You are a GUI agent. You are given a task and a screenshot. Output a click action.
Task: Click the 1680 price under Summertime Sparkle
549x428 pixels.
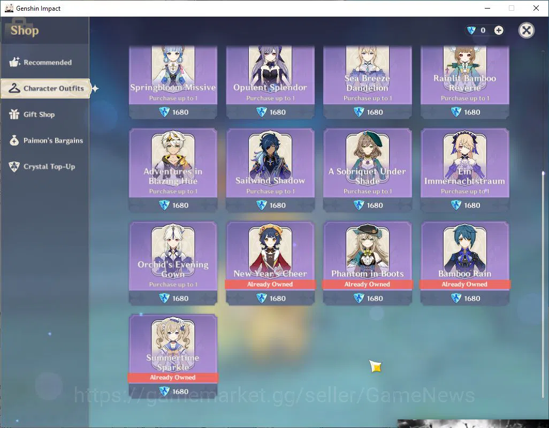tap(180, 392)
